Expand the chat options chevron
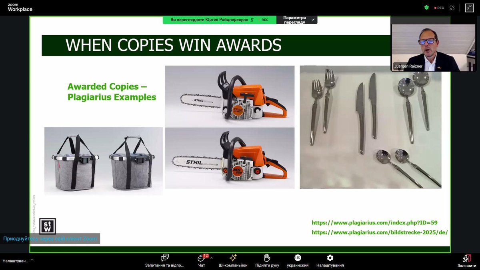 coord(211,258)
